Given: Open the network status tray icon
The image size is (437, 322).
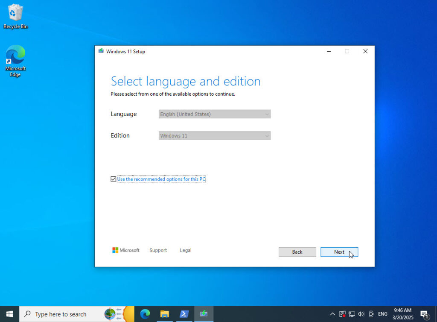Looking at the screenshot, I should pos(352,314).
